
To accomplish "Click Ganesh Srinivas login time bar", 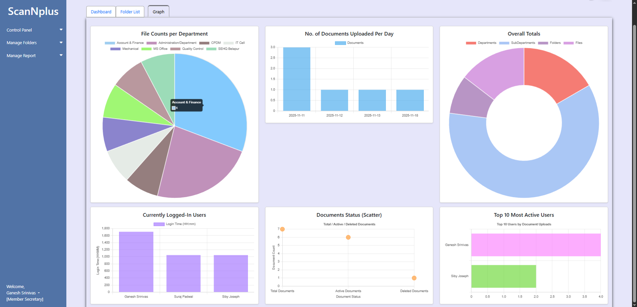I will [x=136, y=262].
